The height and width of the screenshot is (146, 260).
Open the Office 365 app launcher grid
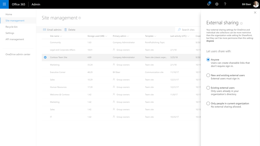tap(4, 4)
